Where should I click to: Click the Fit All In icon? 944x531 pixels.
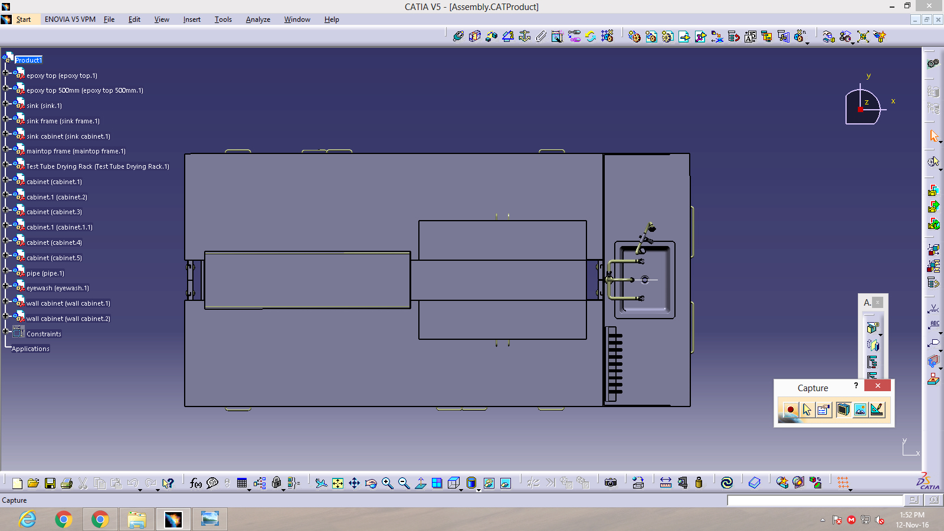tap(337, 483)
